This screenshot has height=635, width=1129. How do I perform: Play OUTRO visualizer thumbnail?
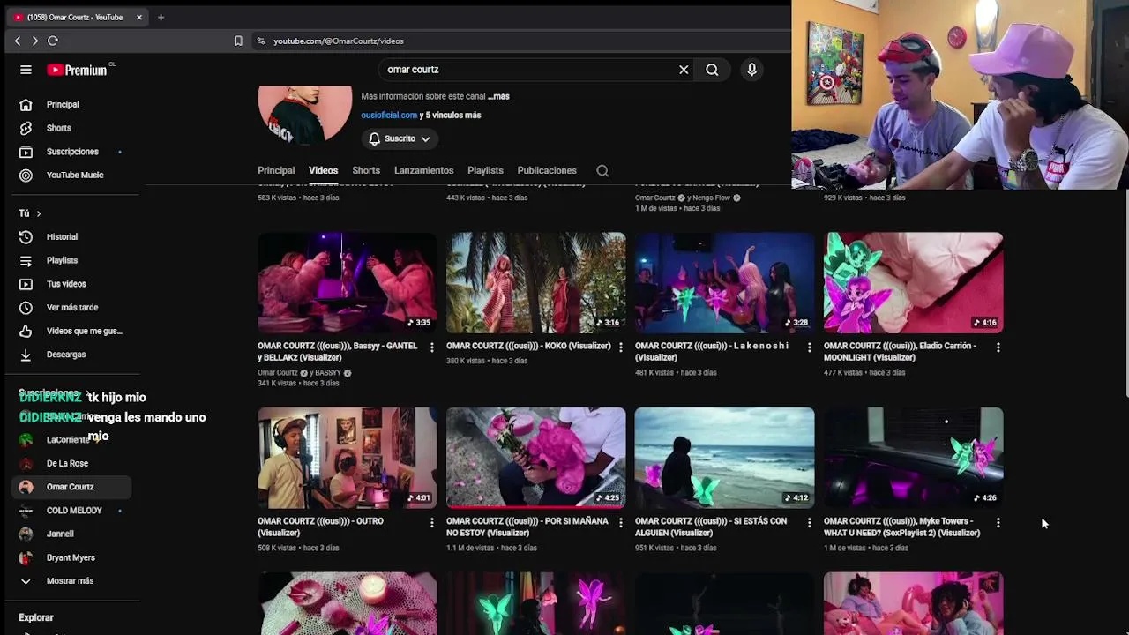[348, 458]
